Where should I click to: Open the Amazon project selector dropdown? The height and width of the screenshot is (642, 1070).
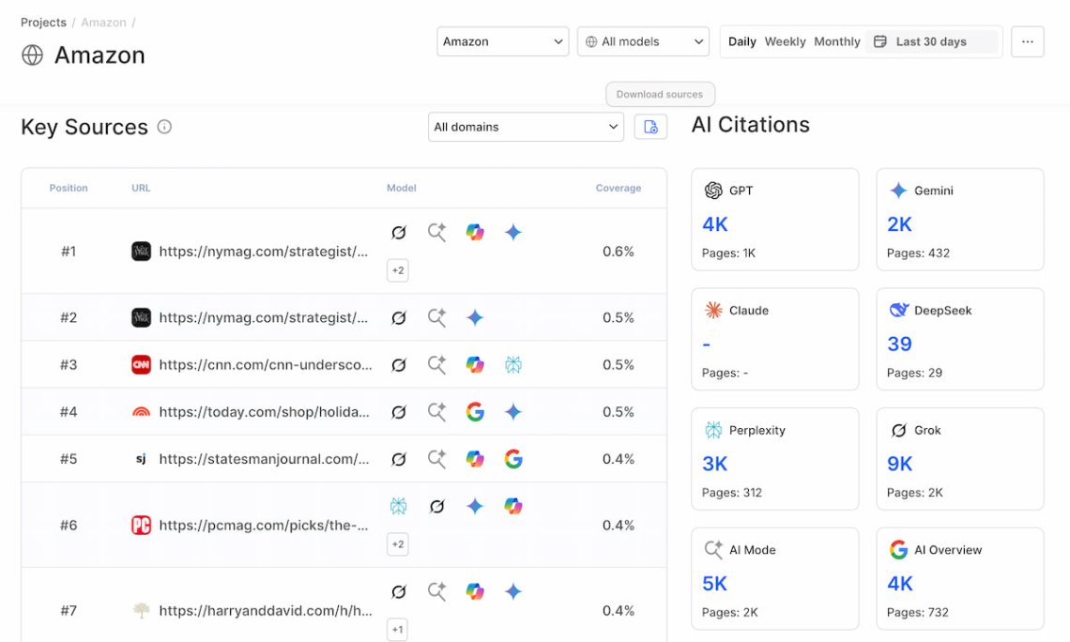[x=502, y=41]
